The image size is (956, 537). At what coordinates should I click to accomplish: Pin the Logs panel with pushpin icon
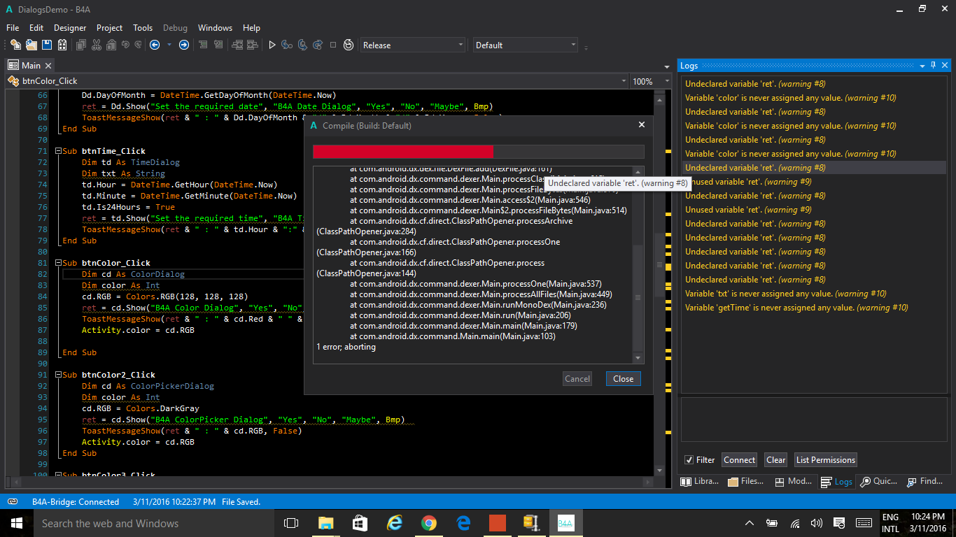933,65
